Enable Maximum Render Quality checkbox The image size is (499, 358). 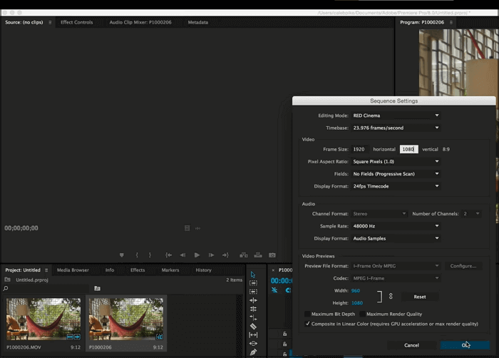coord(362,314)
